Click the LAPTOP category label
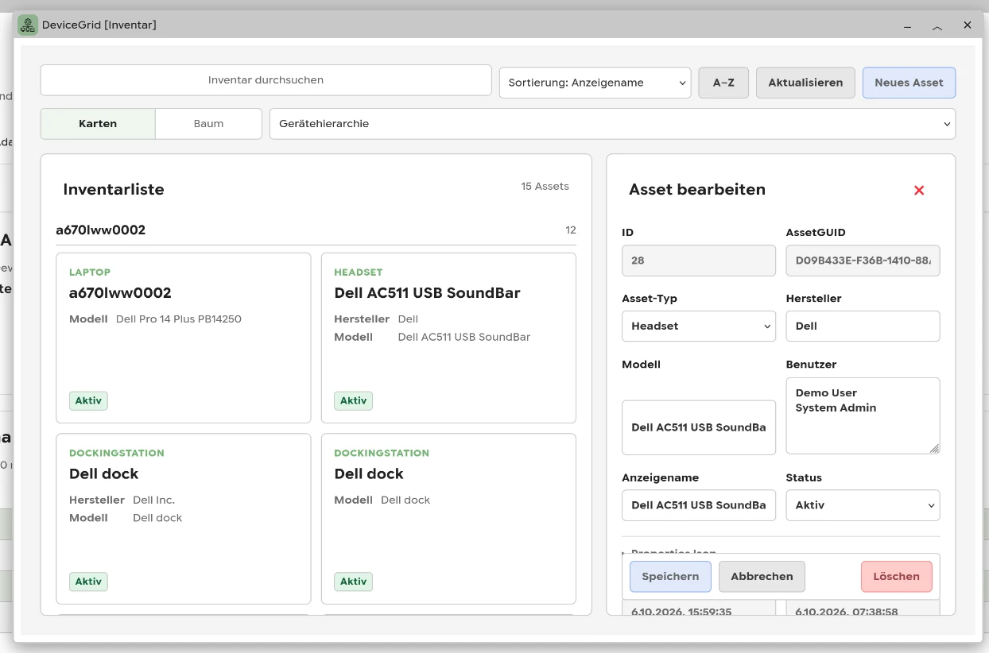This screenshot has width=989, height=653. pos(90,272)
